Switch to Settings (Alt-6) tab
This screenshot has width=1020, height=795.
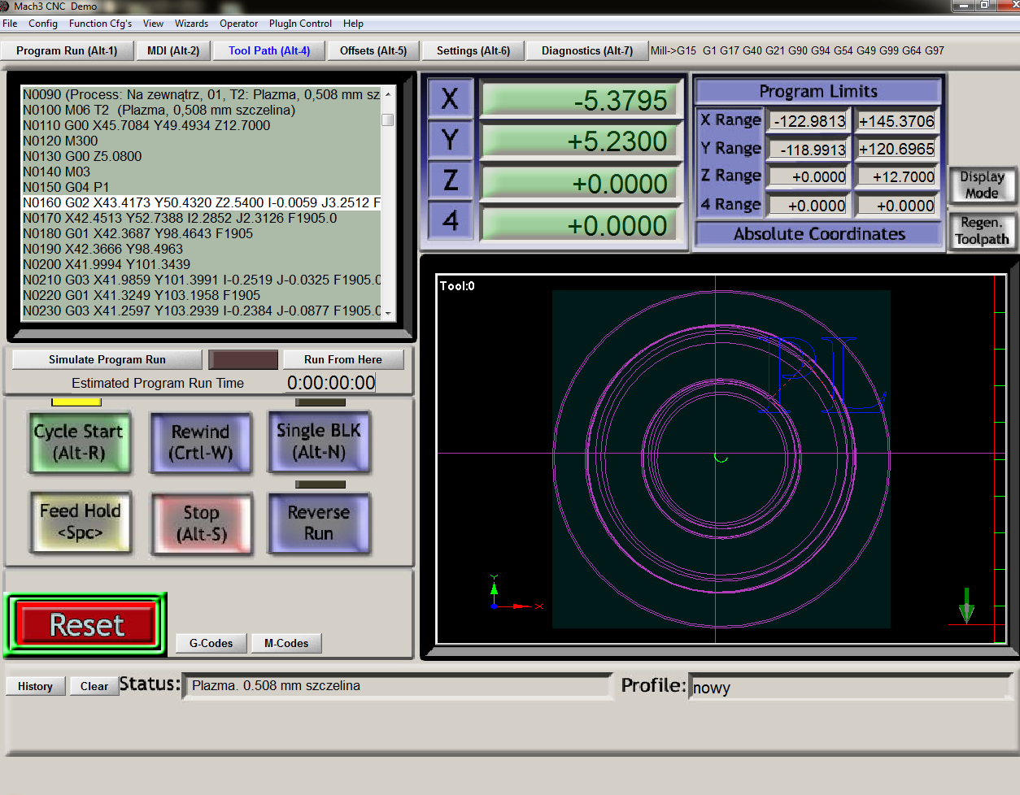click(x=473, y=50)
